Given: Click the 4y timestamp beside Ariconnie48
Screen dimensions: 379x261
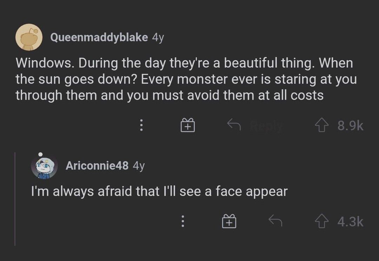Looking at the screenshot, I should (x=139, y=166).
